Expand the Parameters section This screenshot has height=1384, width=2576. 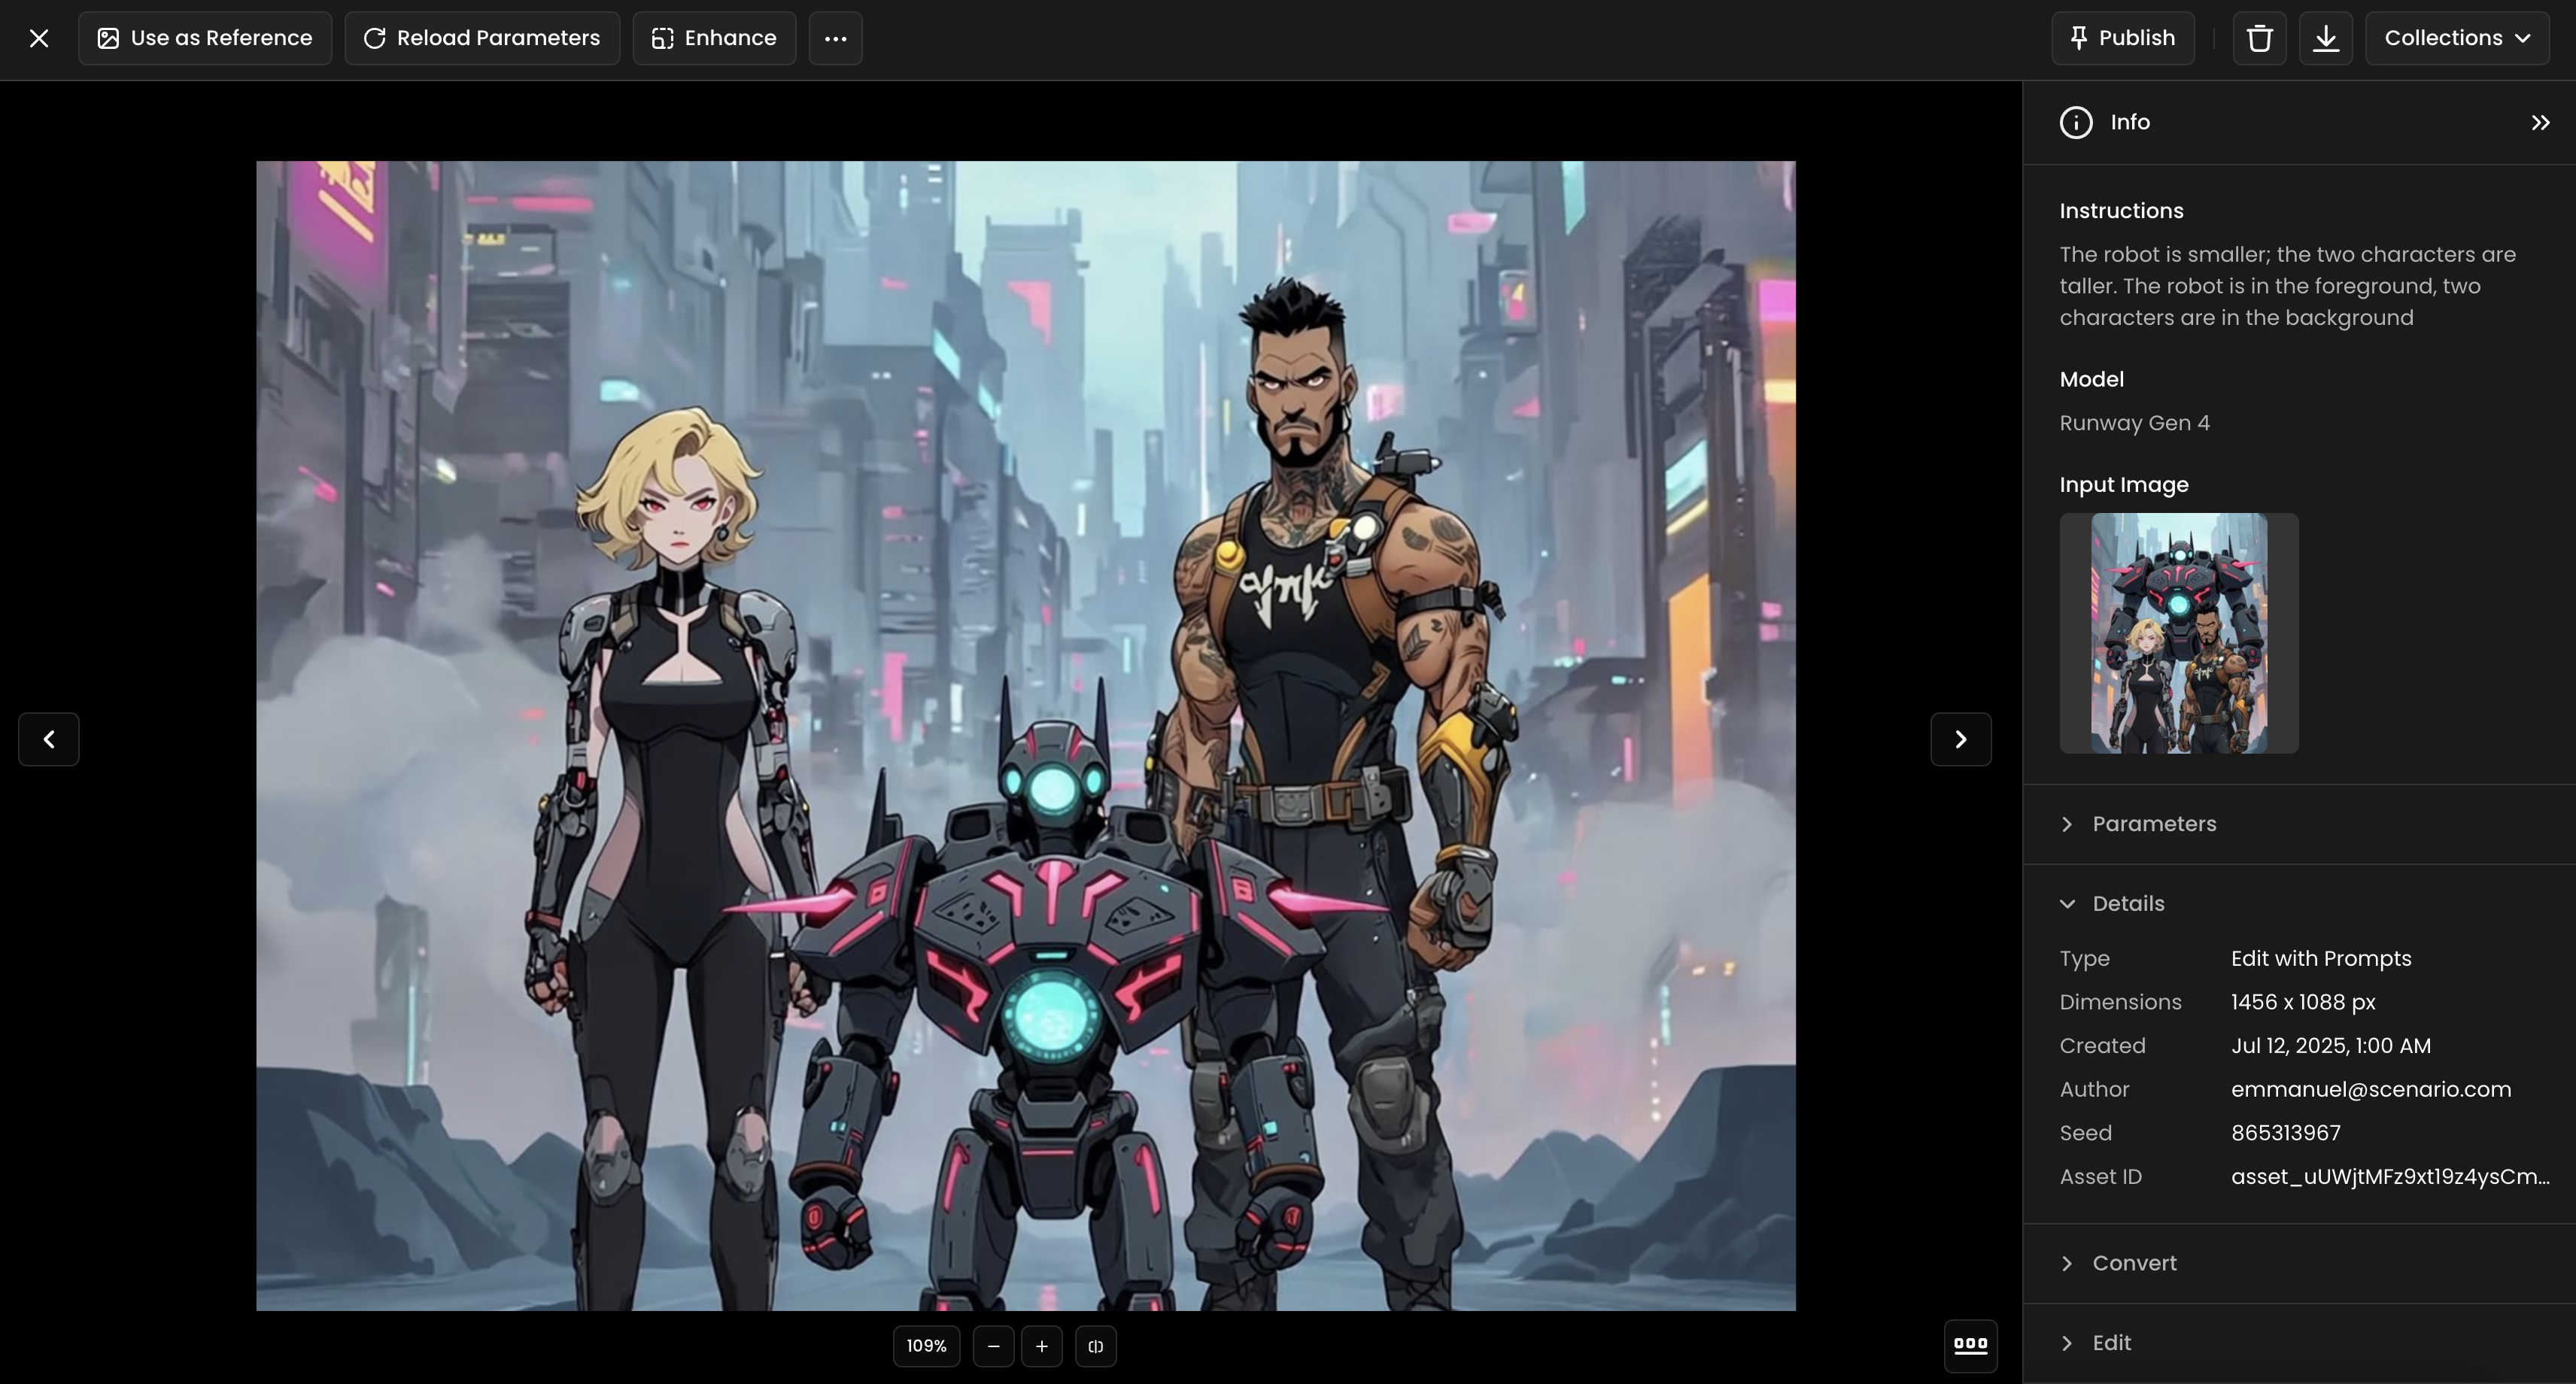pos(2153,824)
